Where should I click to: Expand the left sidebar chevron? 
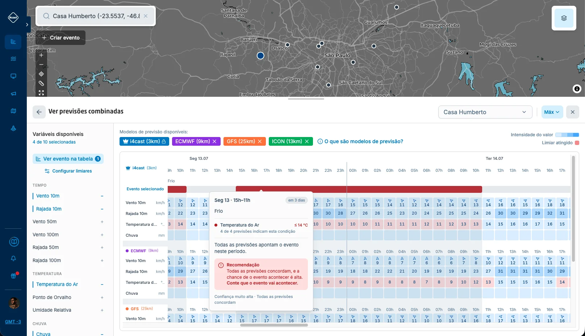(27, 25)
